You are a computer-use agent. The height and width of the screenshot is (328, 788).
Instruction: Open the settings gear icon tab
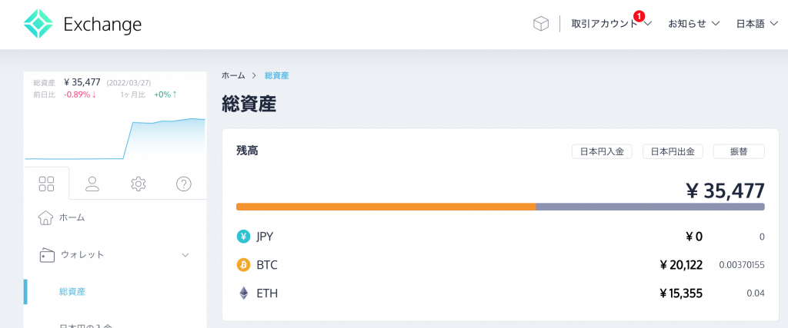(x=139, y=184)
